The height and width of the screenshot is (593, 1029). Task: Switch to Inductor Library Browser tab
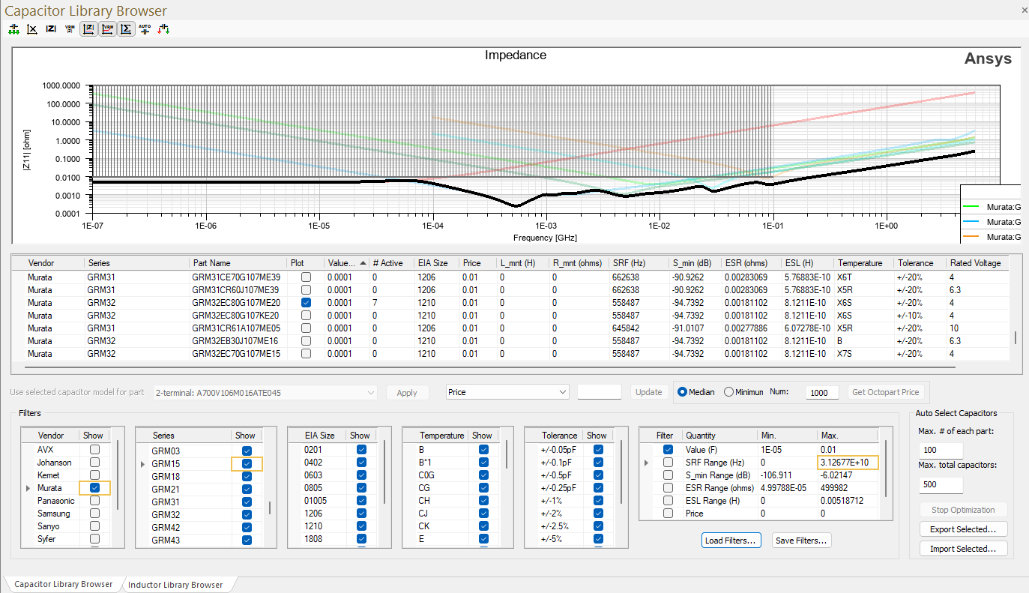(x=175, y=585)
